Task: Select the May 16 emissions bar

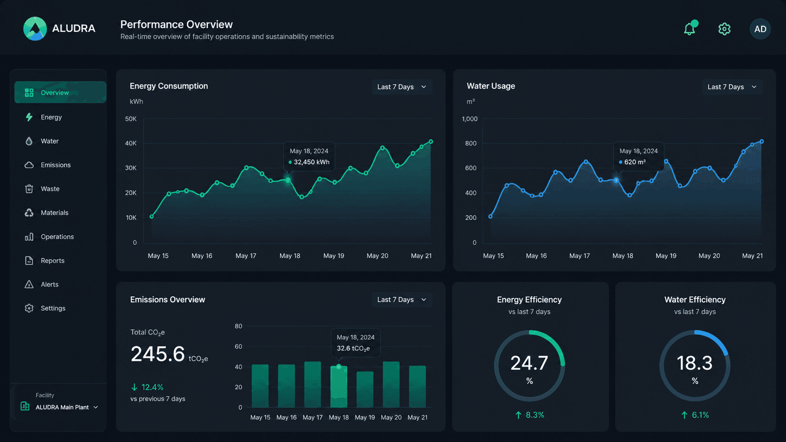Action: (x=286, y=386)
